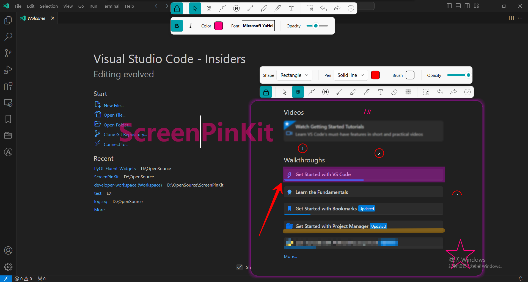Screen dimensions: 528x282
Task: Click the redo arrow in lower toolbar
Action: tap(454, 92)
